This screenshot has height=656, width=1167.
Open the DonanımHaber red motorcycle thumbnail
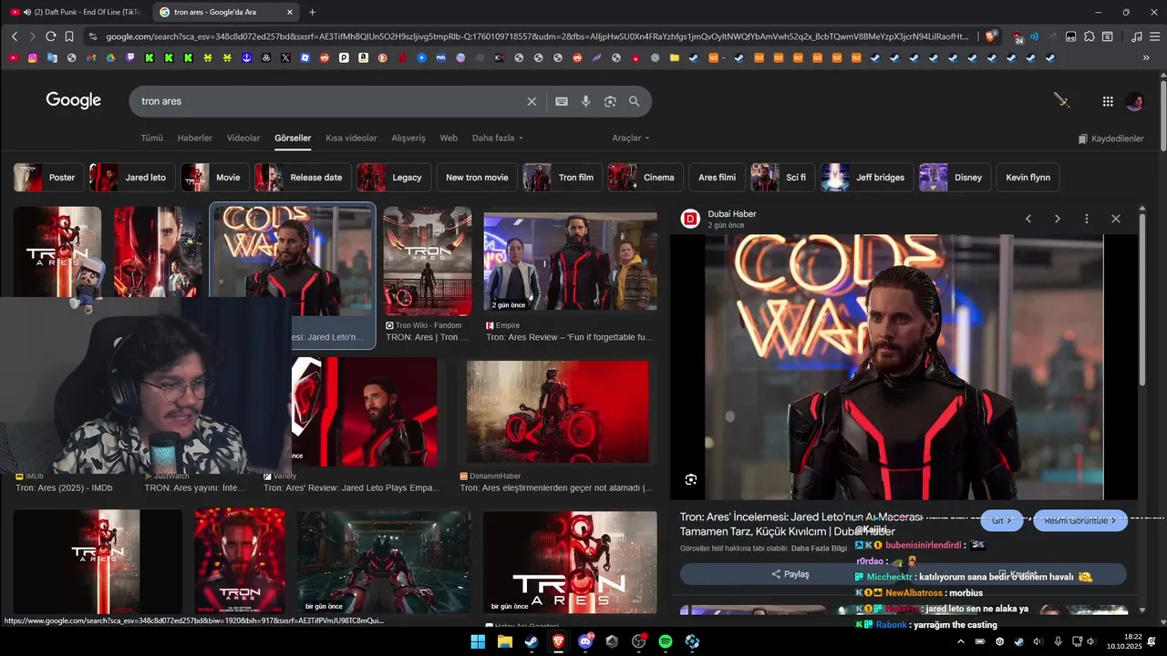click(557, 410)
